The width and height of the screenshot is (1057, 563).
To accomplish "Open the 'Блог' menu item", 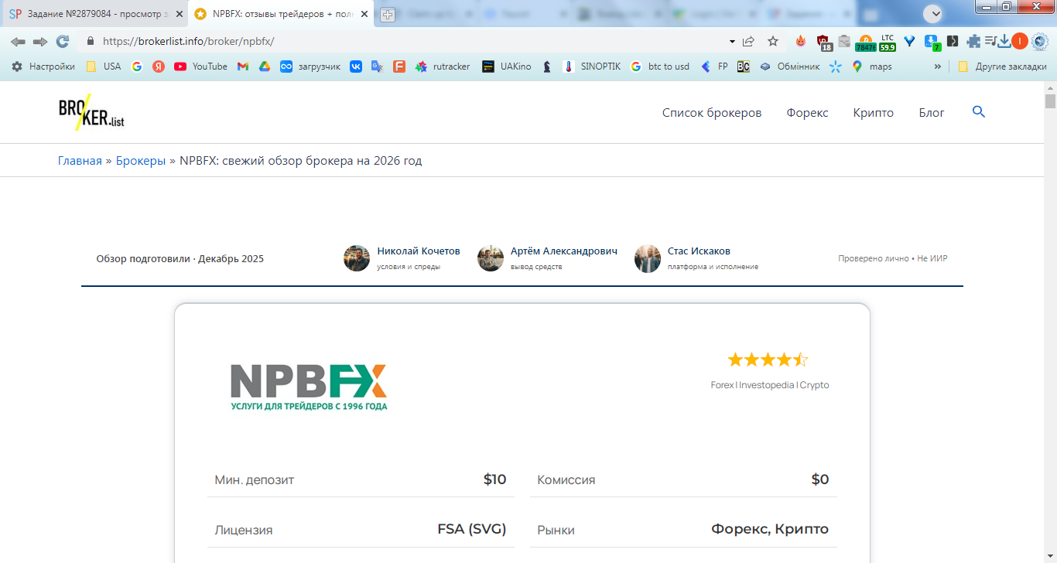I will pyautogui.click(x=932, y=113).
